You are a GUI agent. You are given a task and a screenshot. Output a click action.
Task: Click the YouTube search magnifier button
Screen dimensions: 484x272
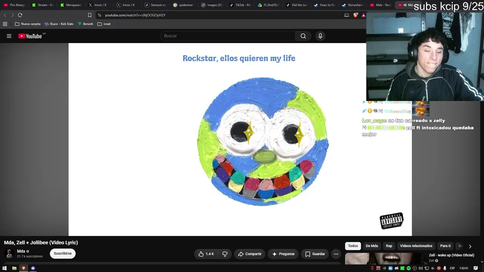point(303,36)
